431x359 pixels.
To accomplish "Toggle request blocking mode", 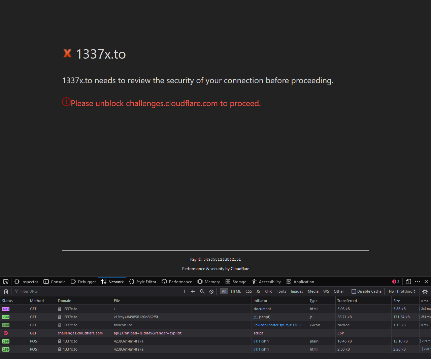I will coord(211,291).
